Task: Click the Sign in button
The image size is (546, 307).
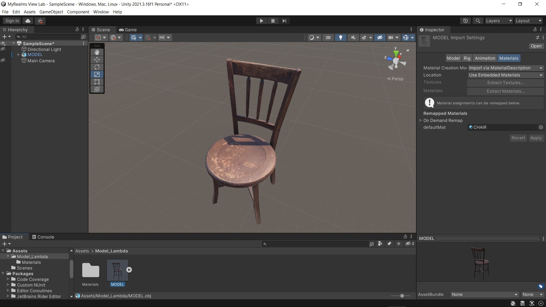Action: click(12, 21)
